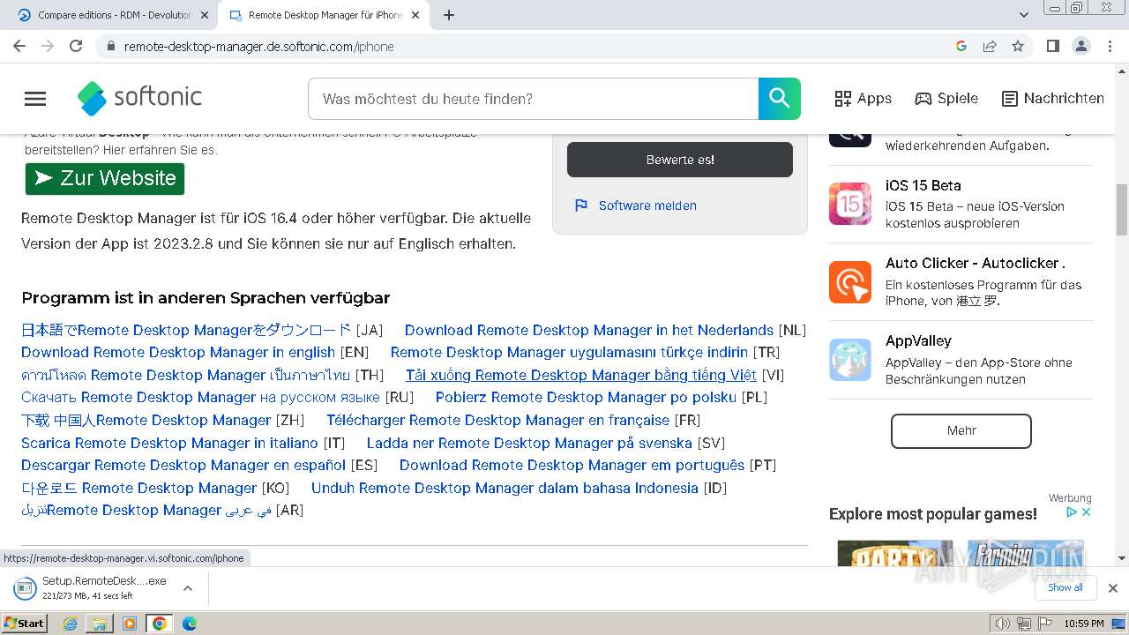Viewport: 1129px width, 635px height.
Task: Open the Spiele section
Action: [x=946, y=99]
